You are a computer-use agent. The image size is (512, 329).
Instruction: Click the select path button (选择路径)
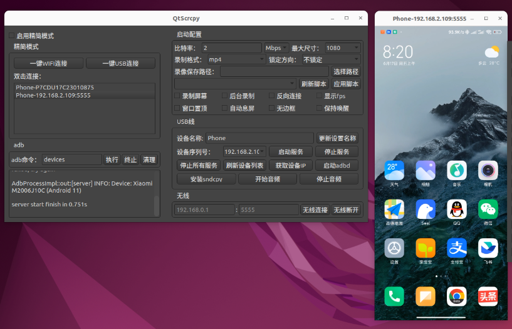(x=346, y=71)
